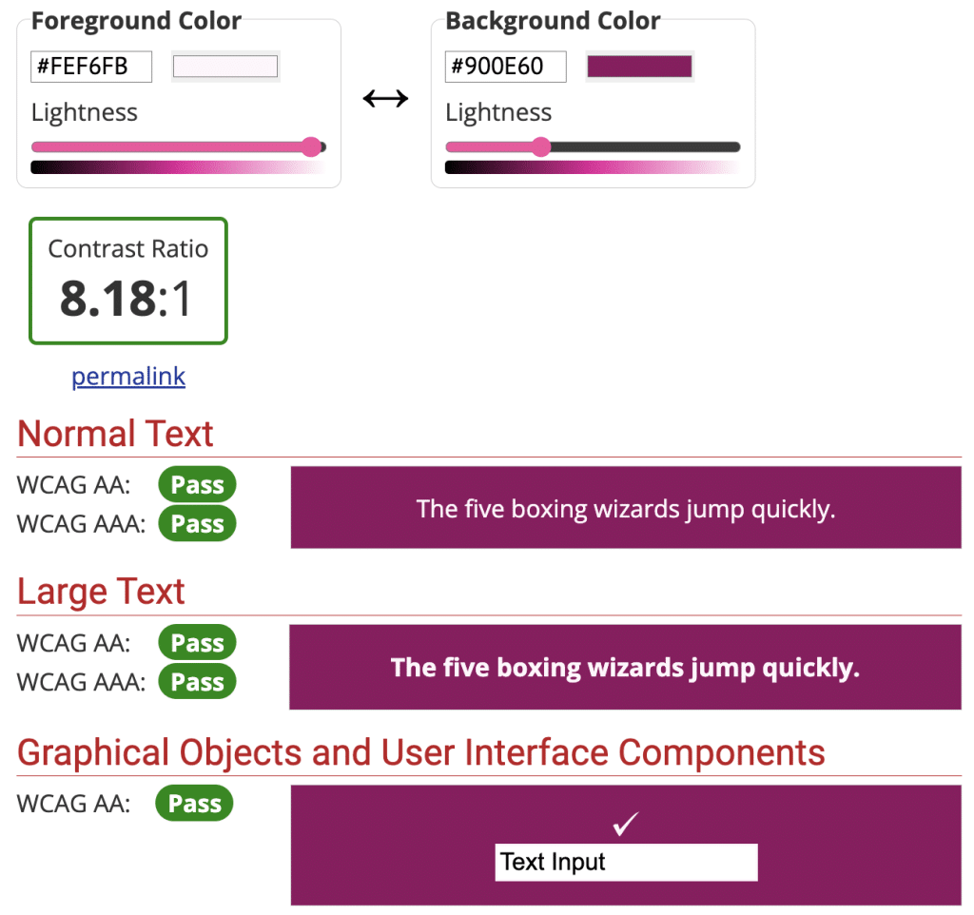The image size is (974, 915).
Task: Click the Contrast Ratio 8.18:1 box
Action: (128, 281)
